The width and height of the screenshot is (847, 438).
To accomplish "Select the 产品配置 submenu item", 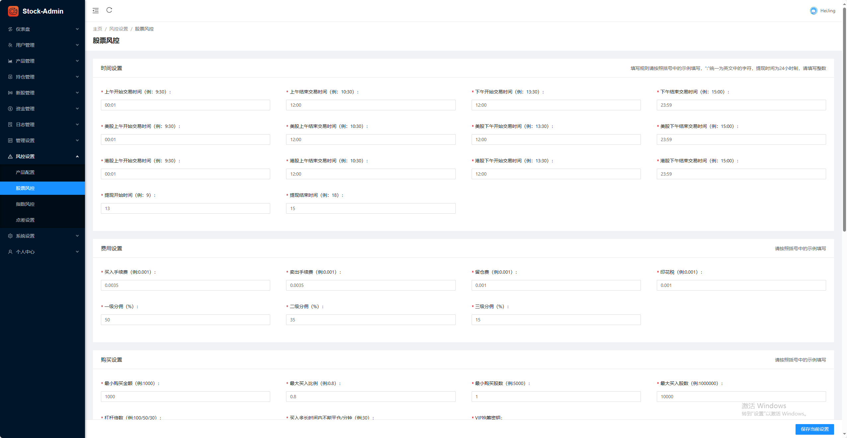I will (25, 172).
